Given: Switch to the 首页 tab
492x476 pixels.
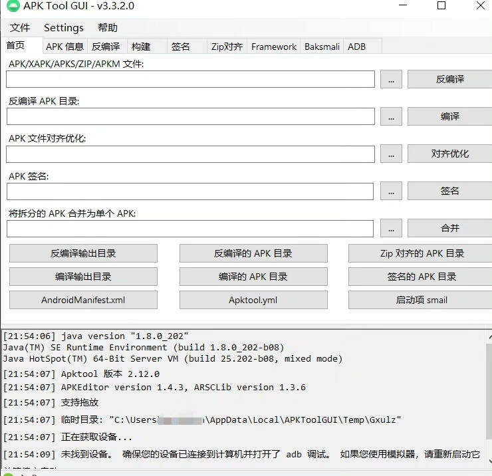Looking at the screenshot, I should pos(22,46).
